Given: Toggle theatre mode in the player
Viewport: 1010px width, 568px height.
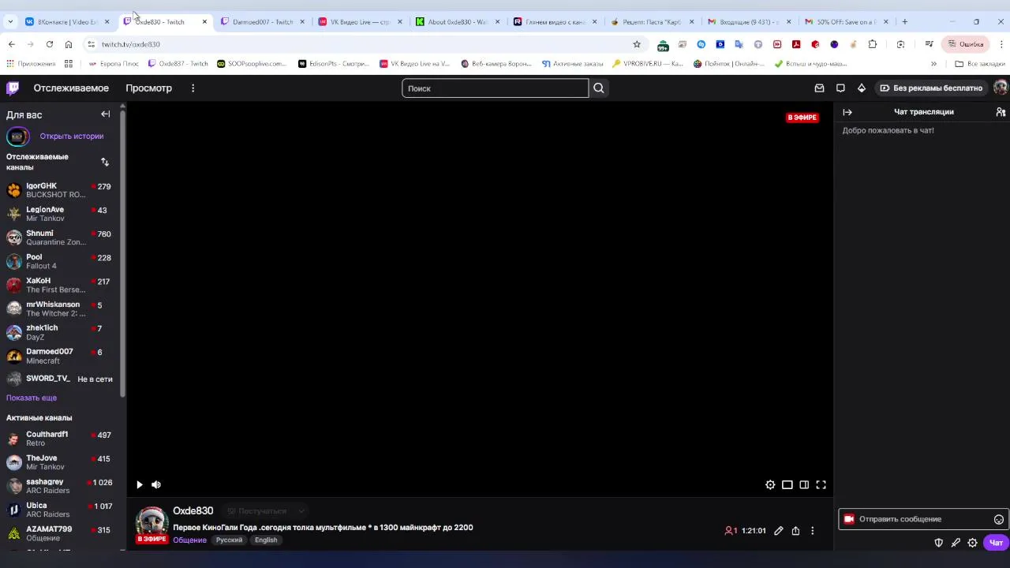Looking at the screenshot, I should pyautogui.click(x=804, y=484).
